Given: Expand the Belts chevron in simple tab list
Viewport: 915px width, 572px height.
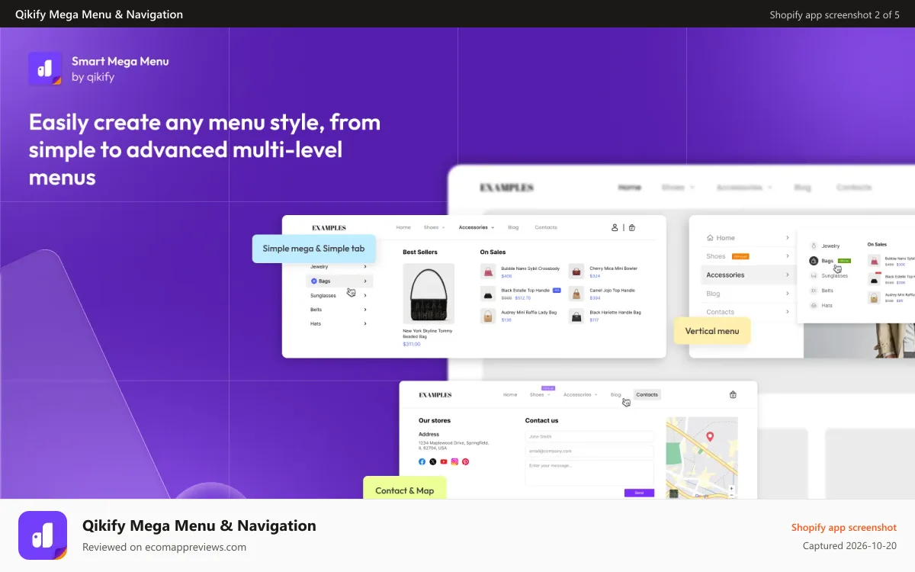Looking at the screenshot, I should [x=365, y=310].
